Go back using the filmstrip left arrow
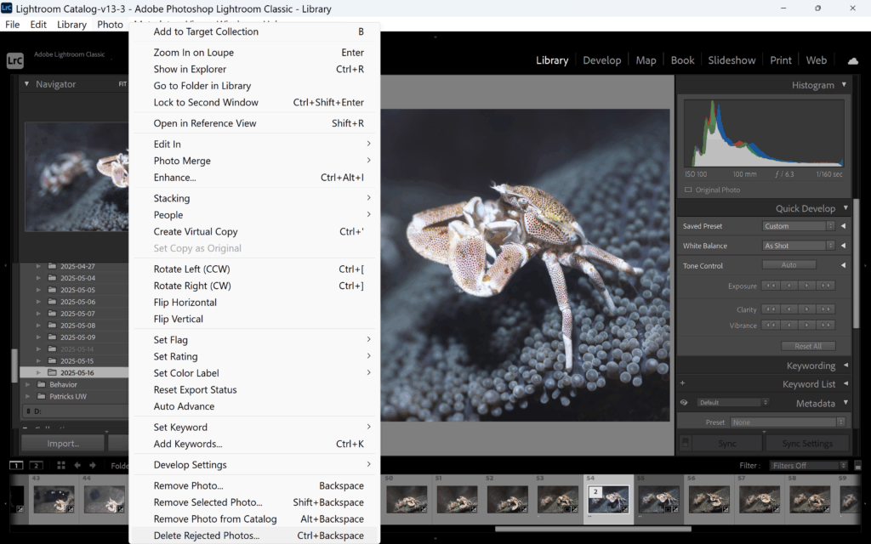 77,465
